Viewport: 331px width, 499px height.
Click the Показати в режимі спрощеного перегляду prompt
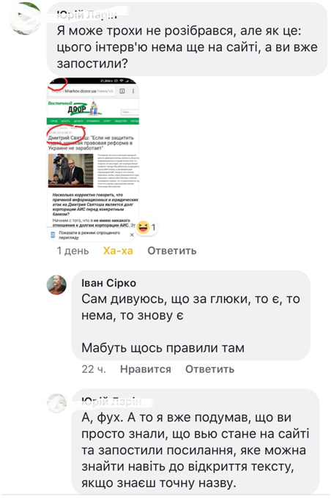click(89, 235)
